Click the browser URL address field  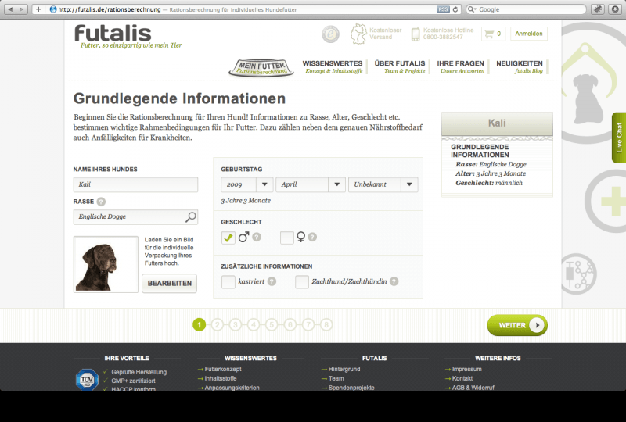[x=247, y=9]
